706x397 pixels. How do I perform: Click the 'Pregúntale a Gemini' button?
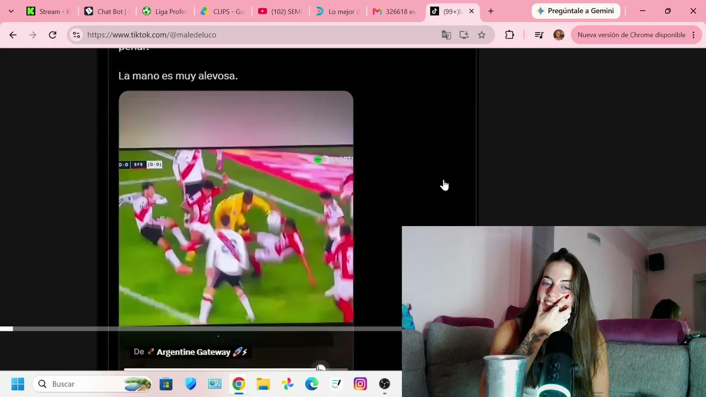pos(575,11)
